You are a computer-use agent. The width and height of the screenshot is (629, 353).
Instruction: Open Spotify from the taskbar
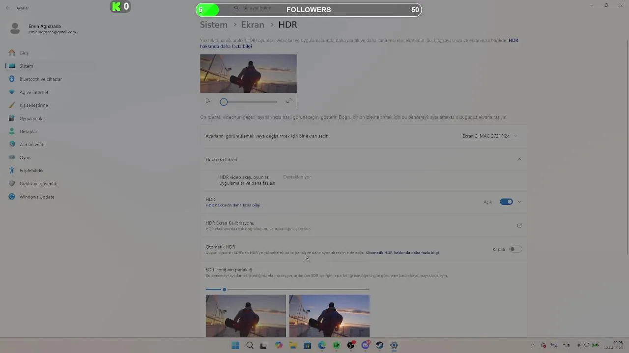coord(336,346)
